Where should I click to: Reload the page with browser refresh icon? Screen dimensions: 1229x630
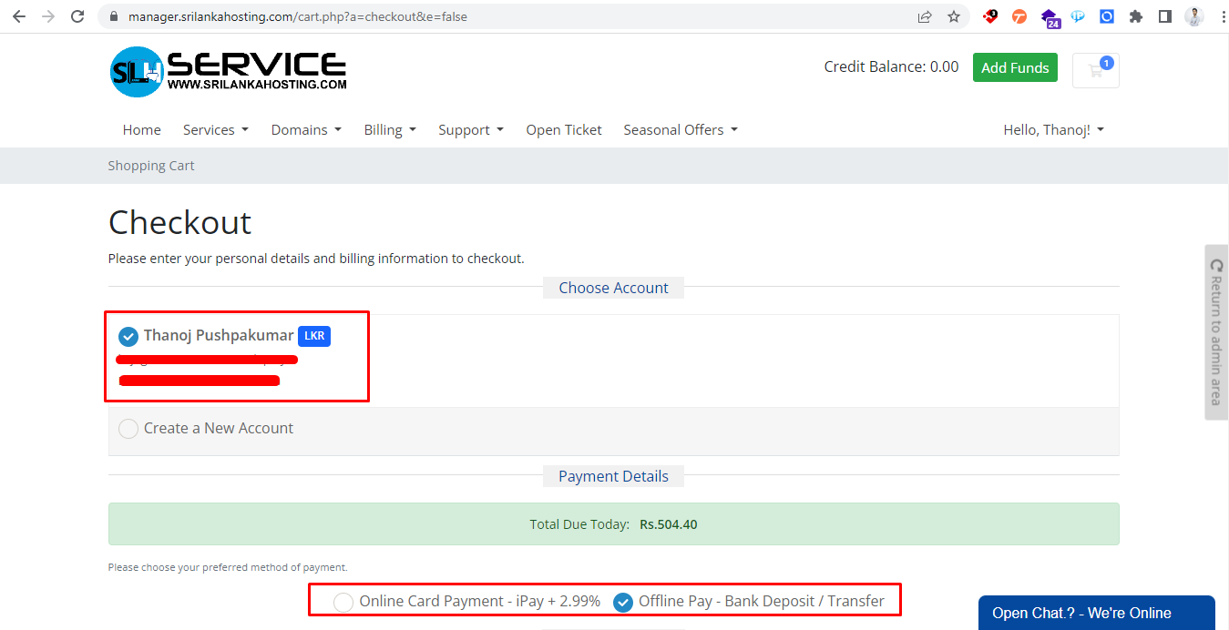pyautogui.click(x=77, y=16)
